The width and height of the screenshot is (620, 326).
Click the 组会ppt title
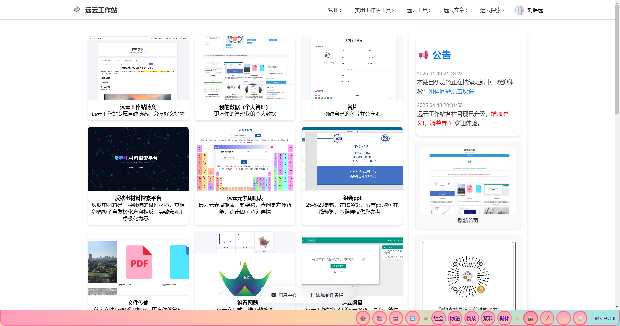(352, 198)
